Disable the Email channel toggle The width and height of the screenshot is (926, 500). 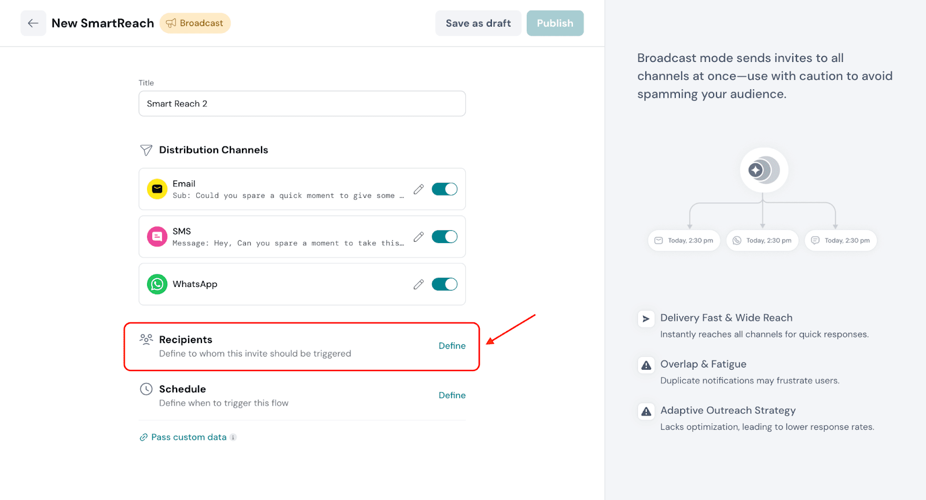click(444, 189)
